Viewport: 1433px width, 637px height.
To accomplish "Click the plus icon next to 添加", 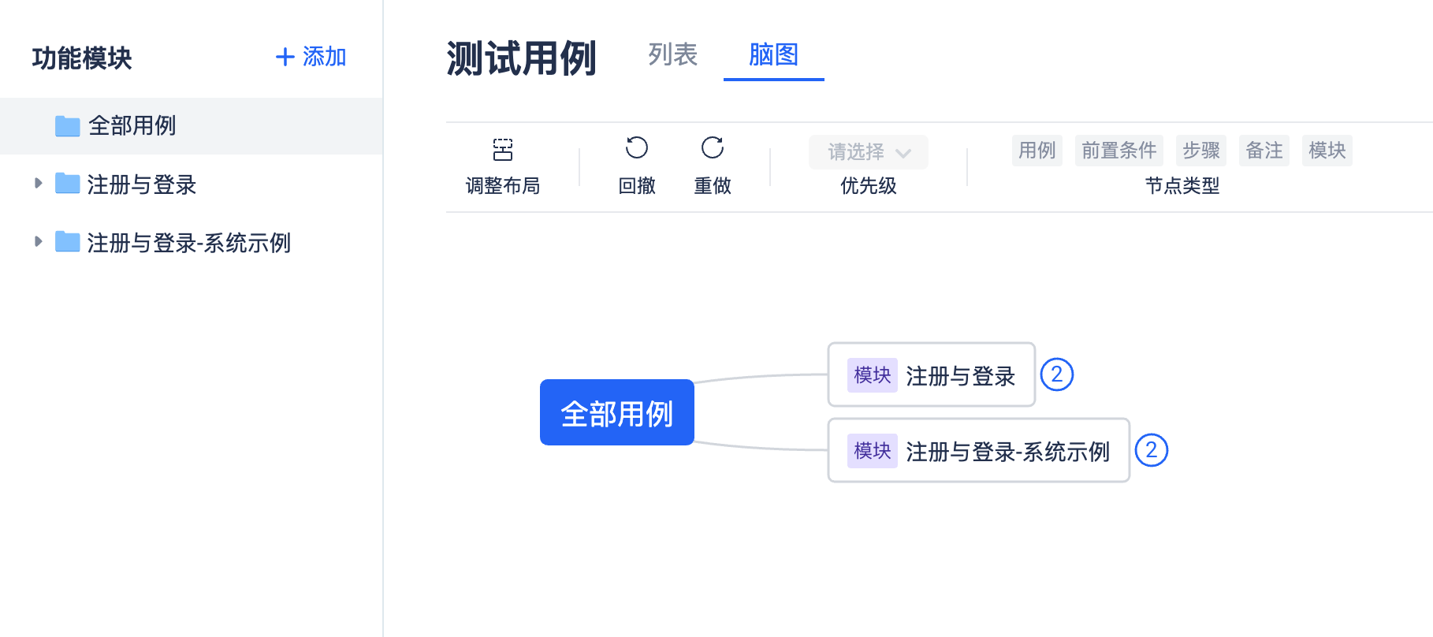I will point(285,57).
